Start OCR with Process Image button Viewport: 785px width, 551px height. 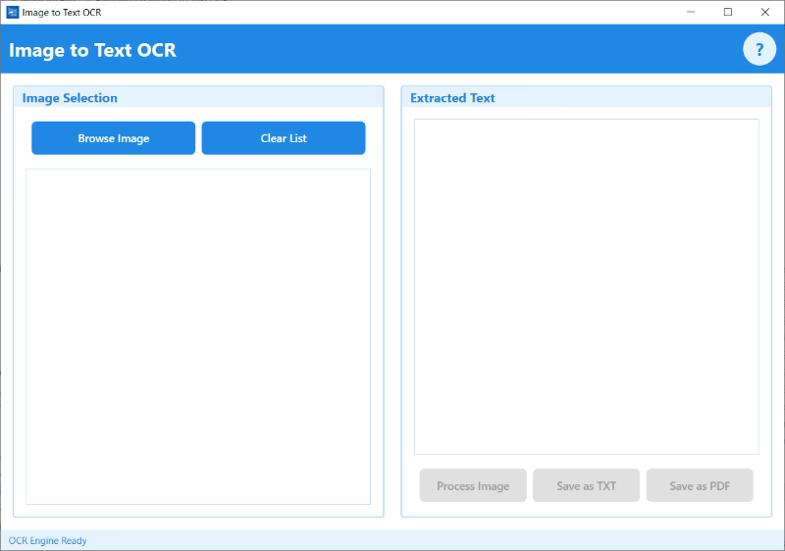473,486
